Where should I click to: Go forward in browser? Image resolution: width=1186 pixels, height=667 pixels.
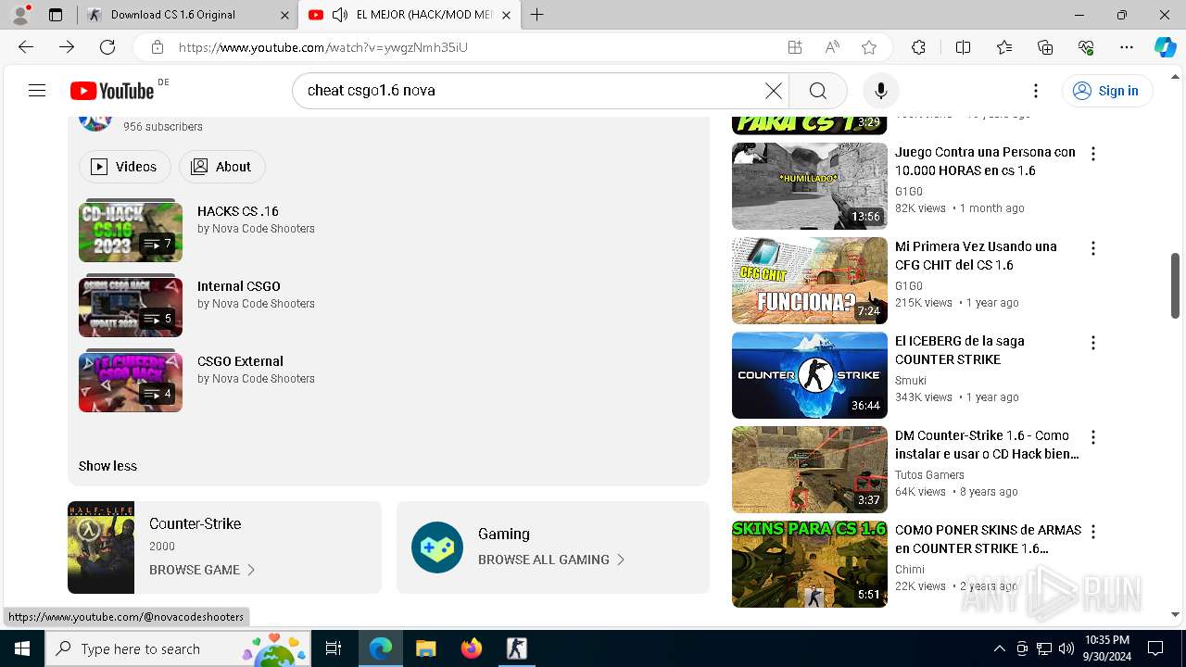point(67,47)
